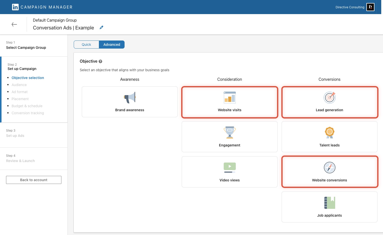Click the back arrow icon
This screenshot has width=383, height=235.
14,24
